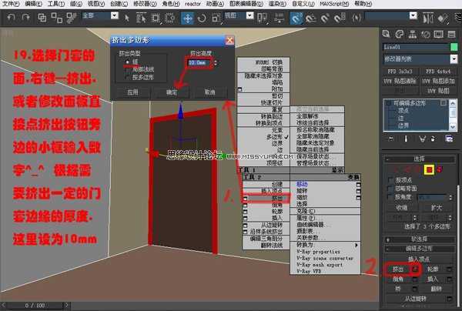Click the 挤出高度 value field
The height and width of the screenshot is (311, 462).
tap(199, 62)
